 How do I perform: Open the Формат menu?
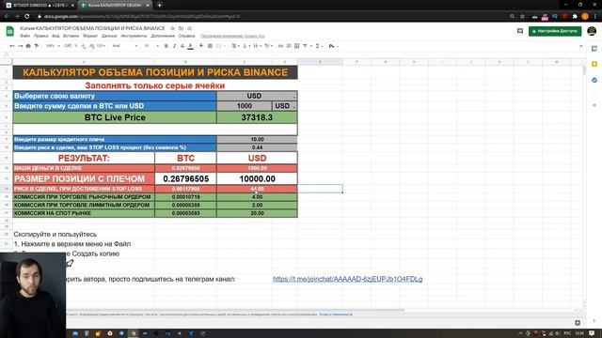coord(90,36)
